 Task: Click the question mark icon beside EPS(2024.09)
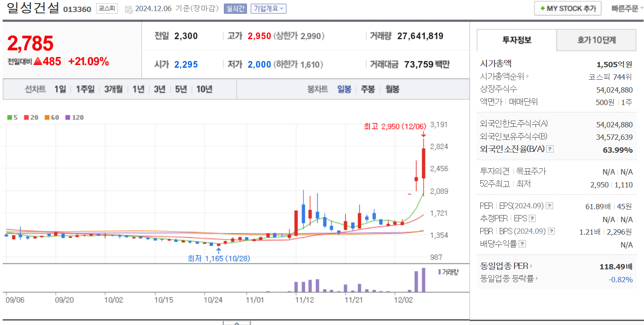[549, 206]
